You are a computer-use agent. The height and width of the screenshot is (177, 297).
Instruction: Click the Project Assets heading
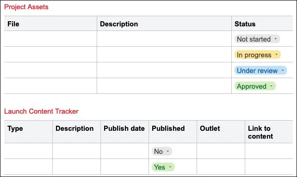pos(26,7)
